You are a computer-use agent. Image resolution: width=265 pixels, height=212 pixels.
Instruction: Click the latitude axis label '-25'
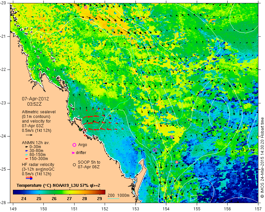[x=3, y=169]
